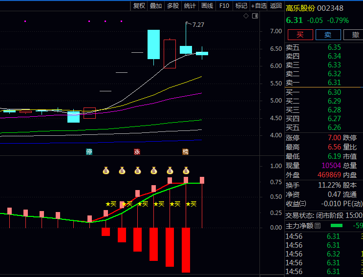
Task: Open the 复权 toolbar option
Action: click(139, 5)
